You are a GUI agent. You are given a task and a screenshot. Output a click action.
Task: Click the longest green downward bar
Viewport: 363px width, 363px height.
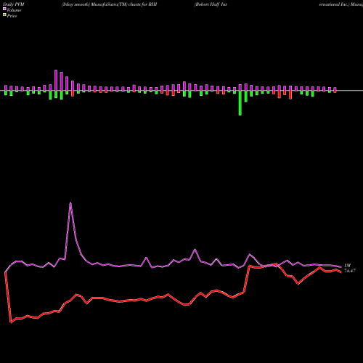tap(240, 103)
